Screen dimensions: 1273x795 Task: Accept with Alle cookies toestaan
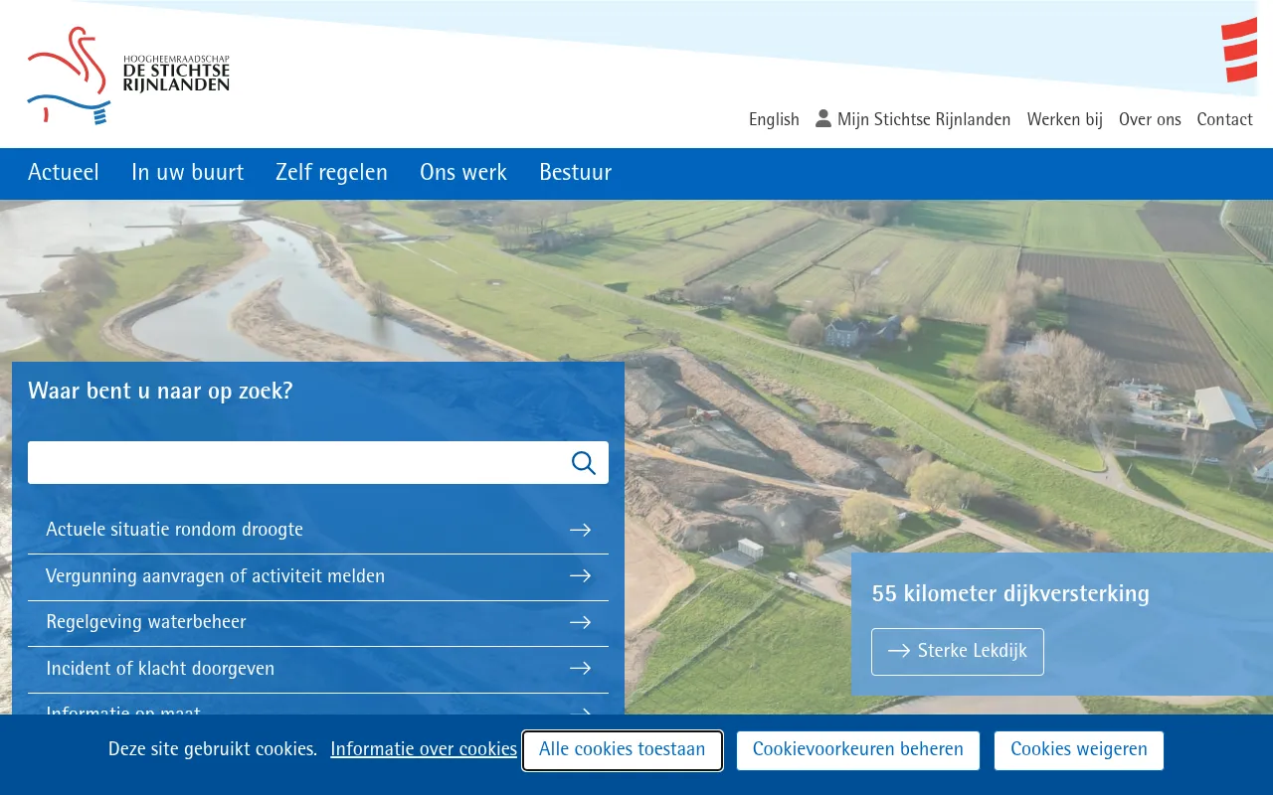click(x=623, y=750)
